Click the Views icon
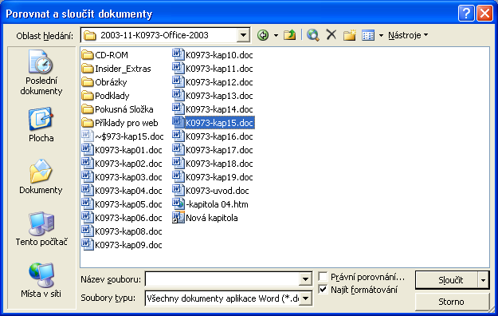The image size is (498, 316). (x=368, y=35)
